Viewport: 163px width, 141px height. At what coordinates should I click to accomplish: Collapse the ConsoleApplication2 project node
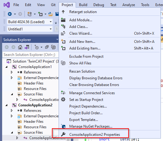click(6, 105)
